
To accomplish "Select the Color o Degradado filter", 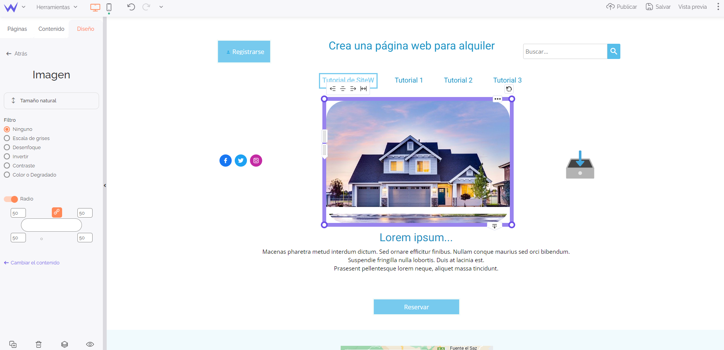I will (30, 175).
